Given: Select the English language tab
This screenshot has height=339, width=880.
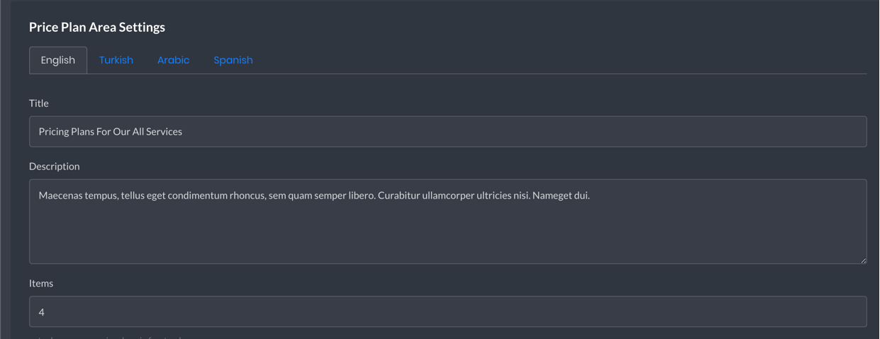Looking at the screenshot, I should (58, 60).
